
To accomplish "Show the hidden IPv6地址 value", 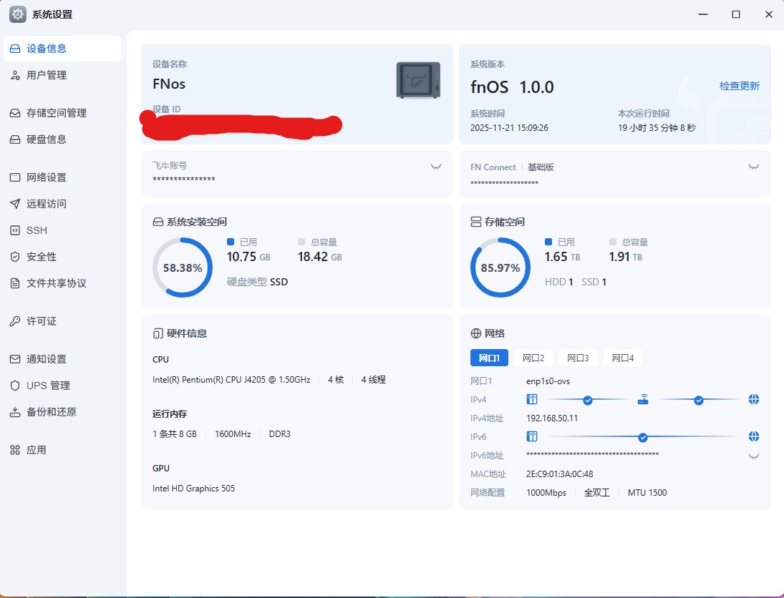I will pos(754,456).
